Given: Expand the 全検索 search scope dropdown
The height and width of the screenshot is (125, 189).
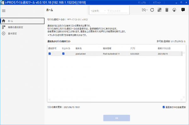Looking at the screenshot, I should (98, 11).
